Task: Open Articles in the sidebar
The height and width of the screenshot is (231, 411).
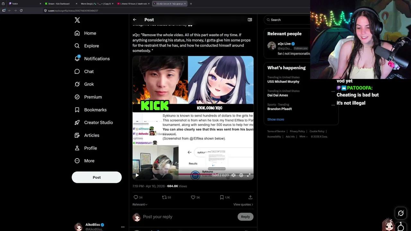Action: coord(87,135)
